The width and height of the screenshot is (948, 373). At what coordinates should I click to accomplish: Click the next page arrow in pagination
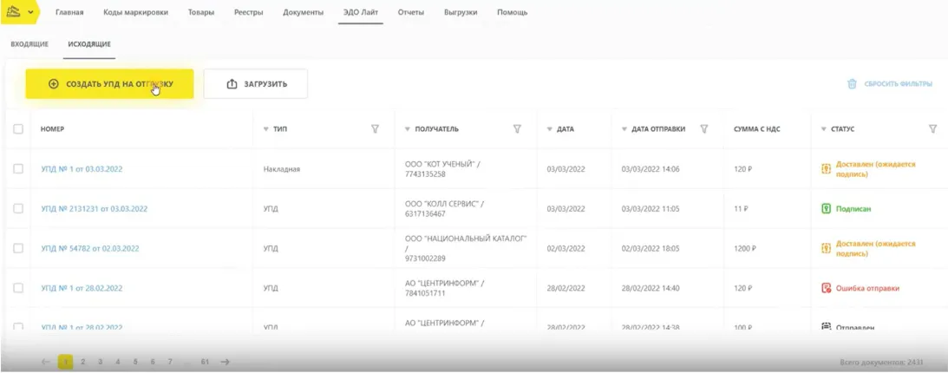(x=226, y=362)
